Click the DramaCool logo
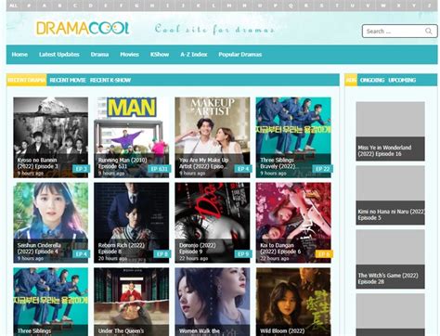440x336 pixels. (x=83, y=29)
